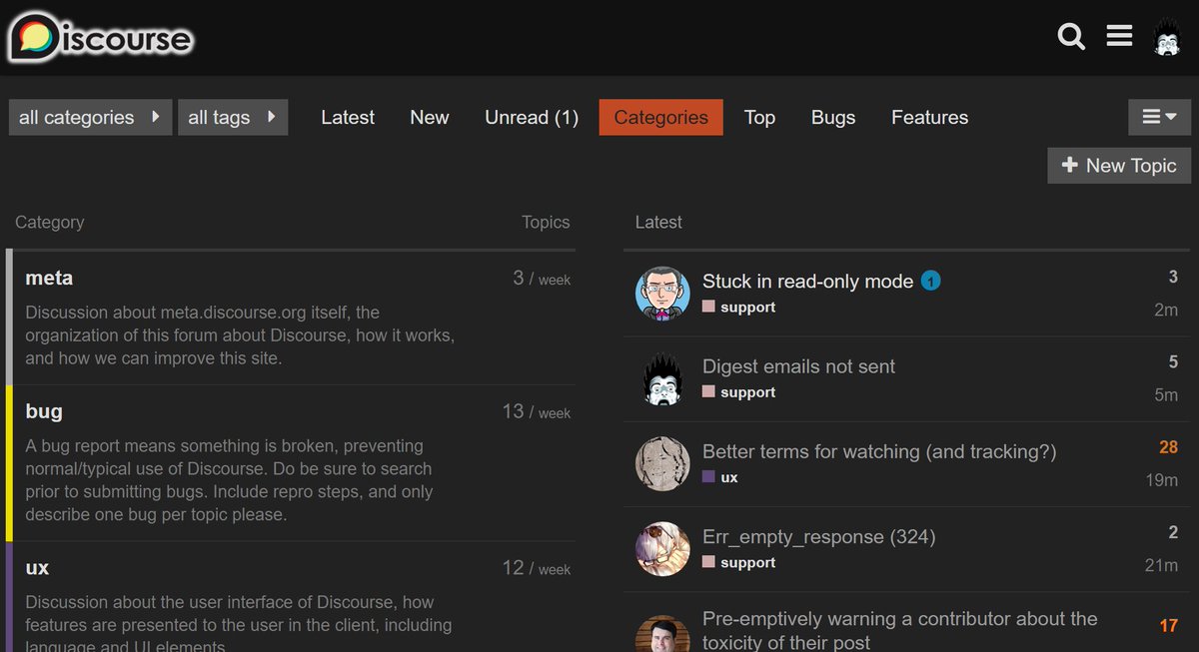Open the search icon in header
The image size is (1199, 652).
pos(1071,38)
